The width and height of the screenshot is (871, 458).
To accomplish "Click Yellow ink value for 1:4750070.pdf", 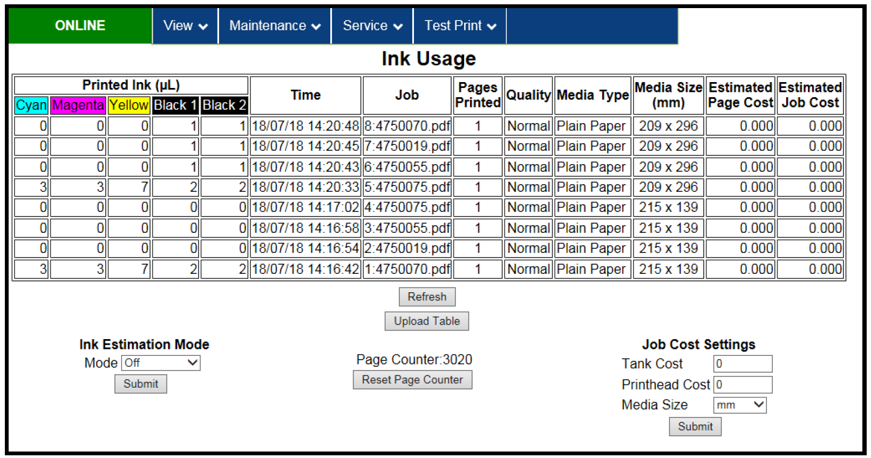I will 129,269.
